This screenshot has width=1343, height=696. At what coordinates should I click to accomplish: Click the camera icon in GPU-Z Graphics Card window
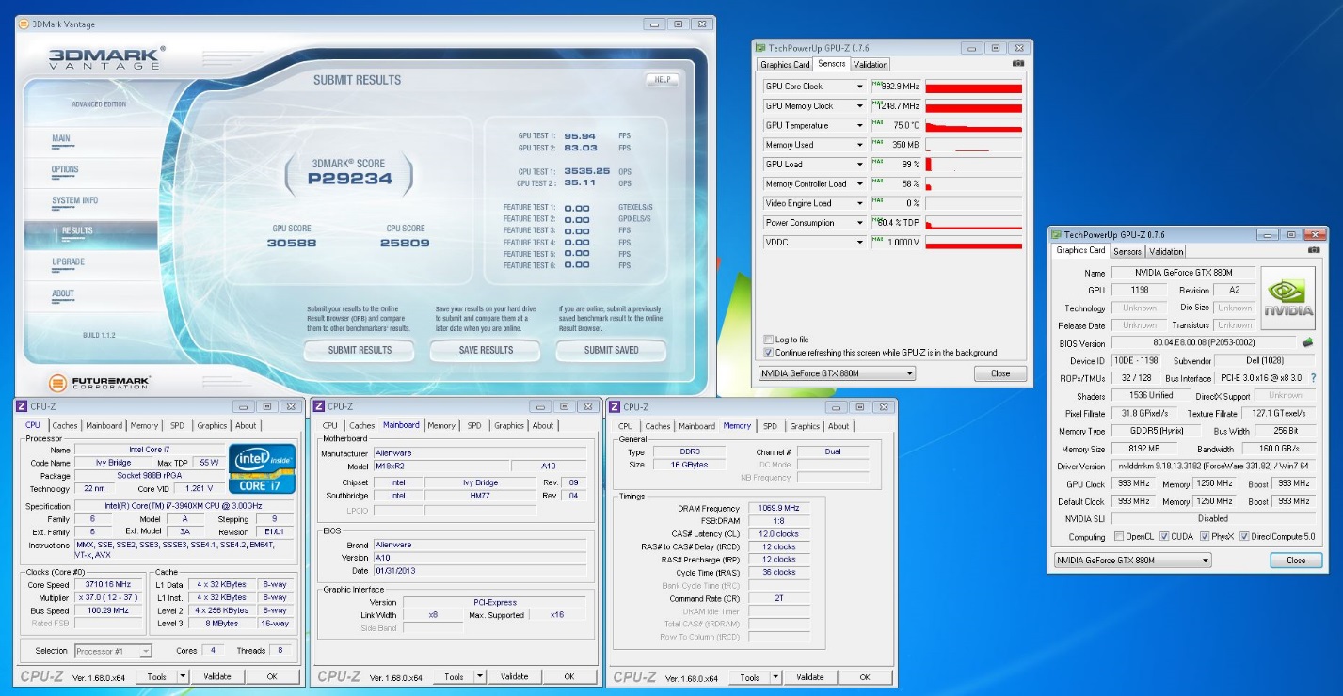(x=1313, y=251)
